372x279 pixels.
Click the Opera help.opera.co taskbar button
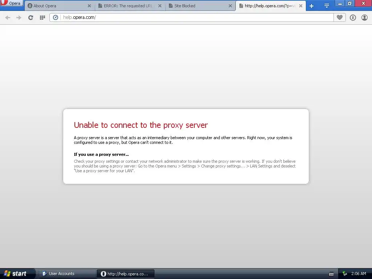click(x=125, y=274)
